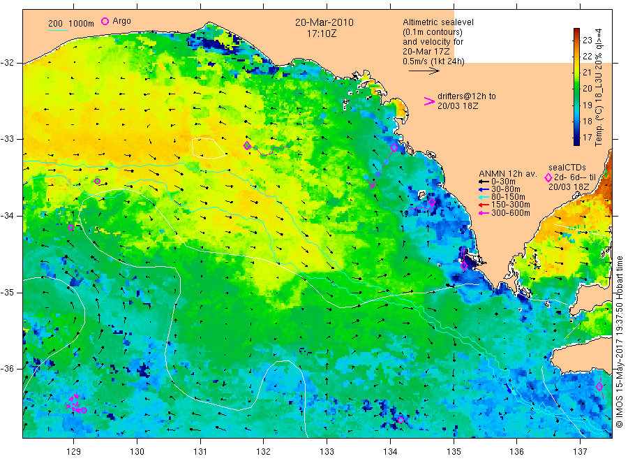The height and width of the screenshot is (461, 628).
Task: Select the seal CTD diamond near 131.7, -33.1
Action: tap(247, 146)
